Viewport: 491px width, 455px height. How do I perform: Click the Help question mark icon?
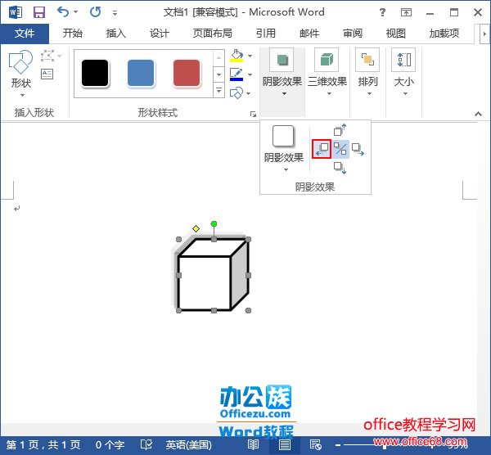[382, 12]
